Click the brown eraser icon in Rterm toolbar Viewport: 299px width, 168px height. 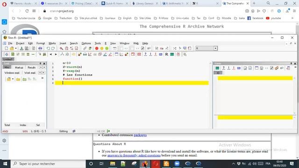pos(277,68)
